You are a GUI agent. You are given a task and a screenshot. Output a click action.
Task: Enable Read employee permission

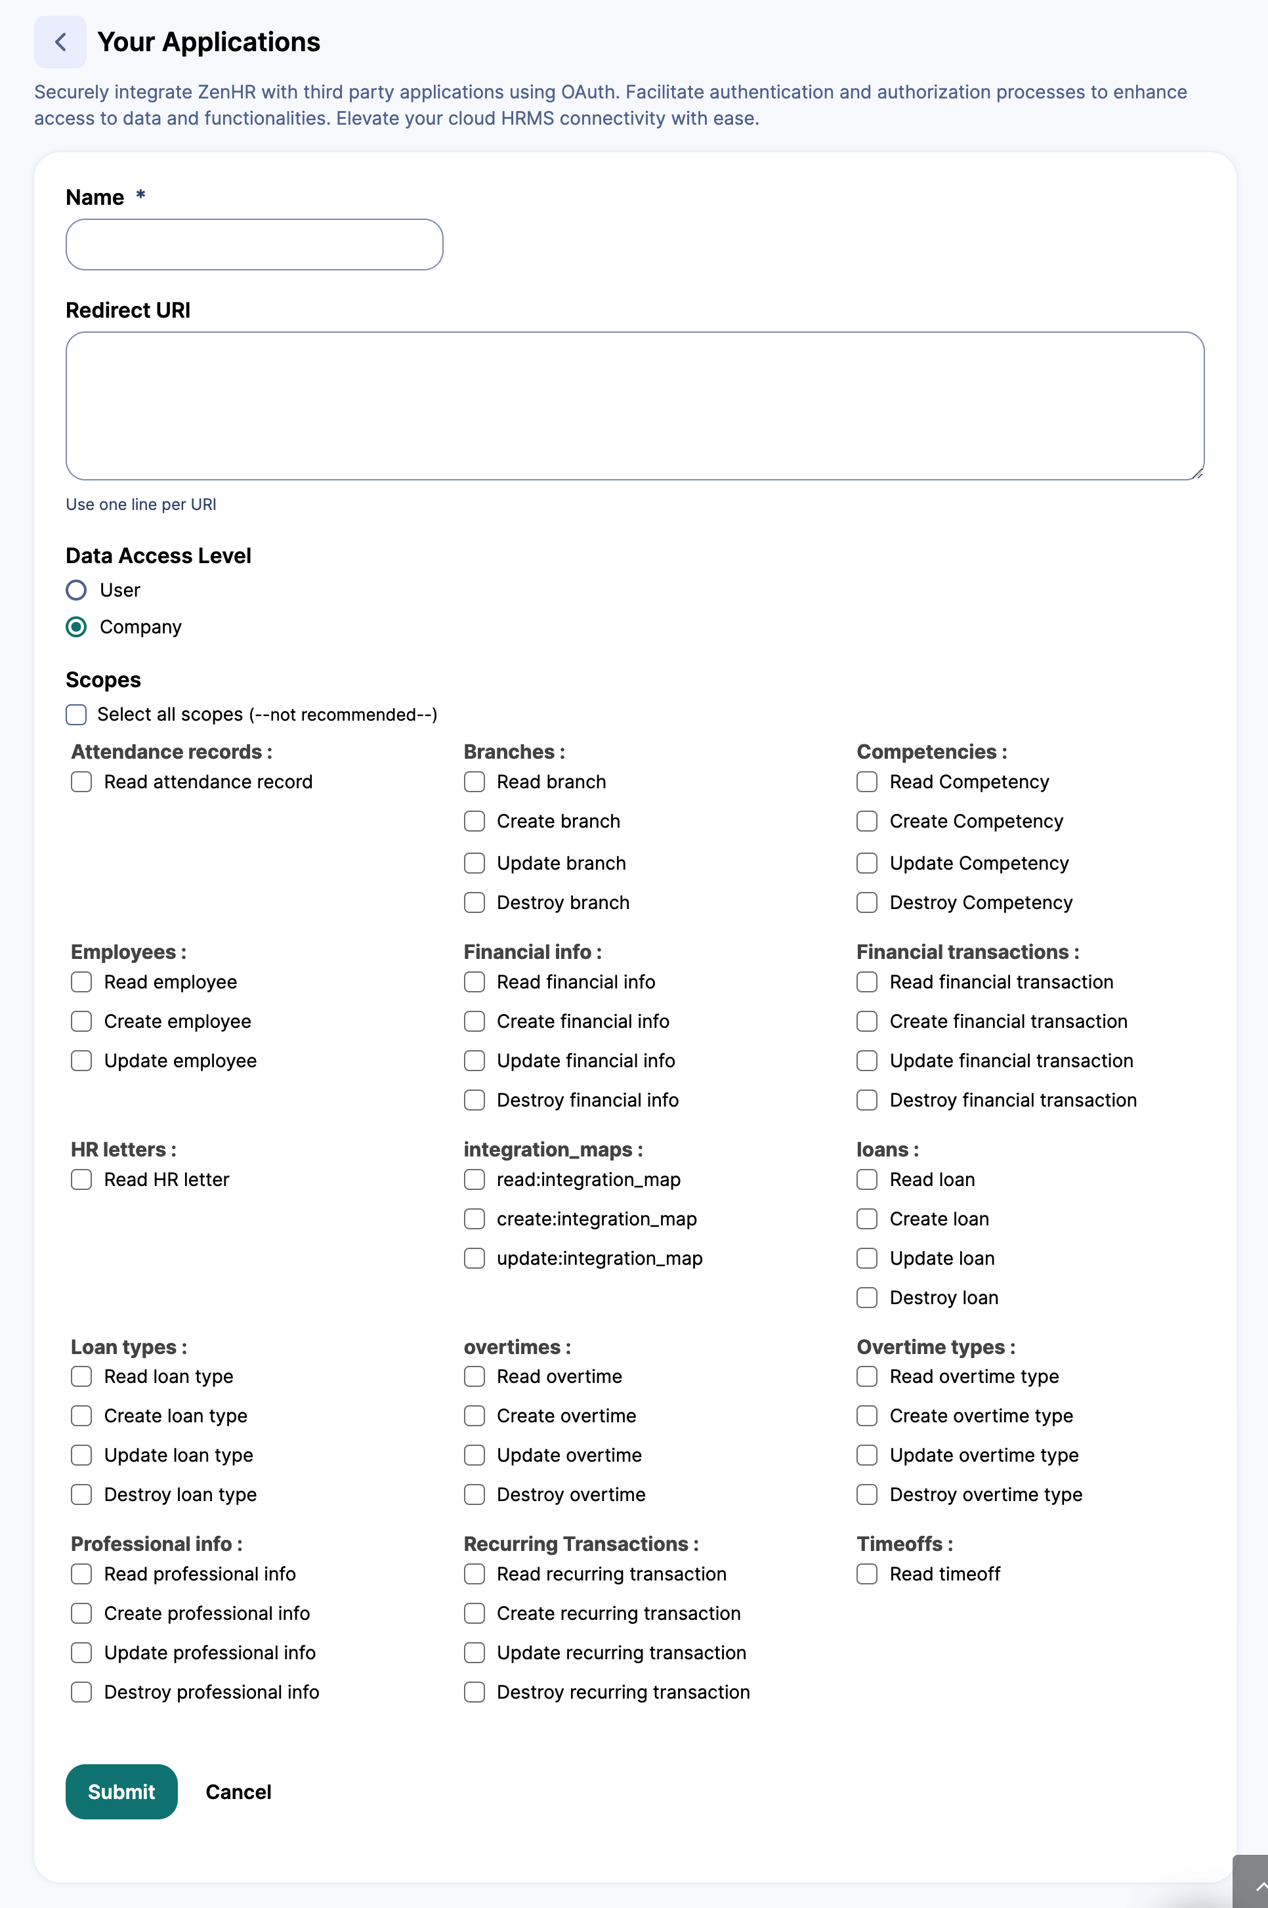coord(81,981)
